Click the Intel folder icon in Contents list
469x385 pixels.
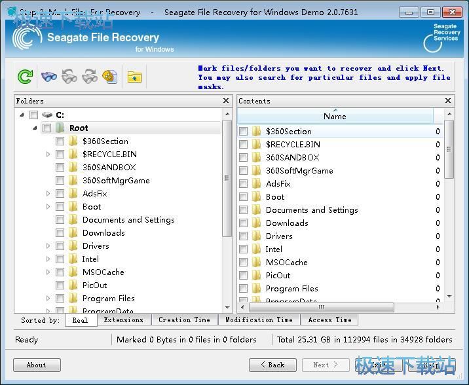point(256,249)
